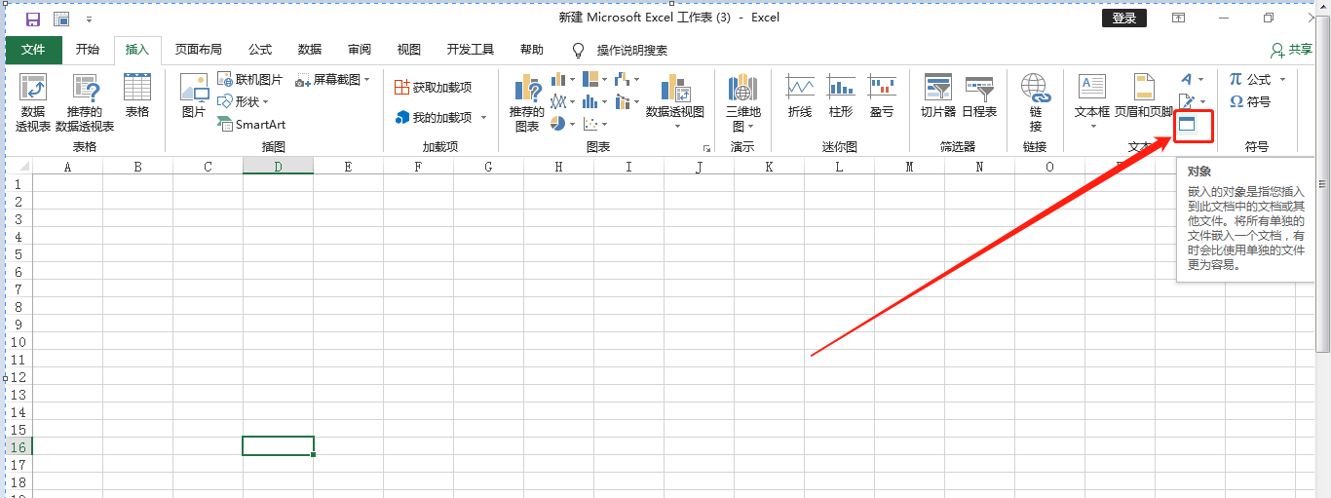Click the 登录 (Sign in) button
The height and width of the screenshot is (498, 1331).
coord(1123,19)
